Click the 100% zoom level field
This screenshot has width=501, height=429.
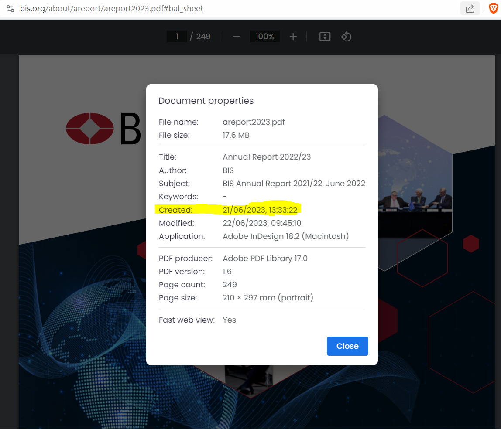click(x=265, y=36)
